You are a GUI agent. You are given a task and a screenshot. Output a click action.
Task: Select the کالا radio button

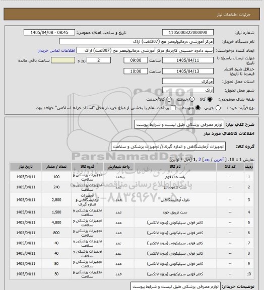coord(210,99)
